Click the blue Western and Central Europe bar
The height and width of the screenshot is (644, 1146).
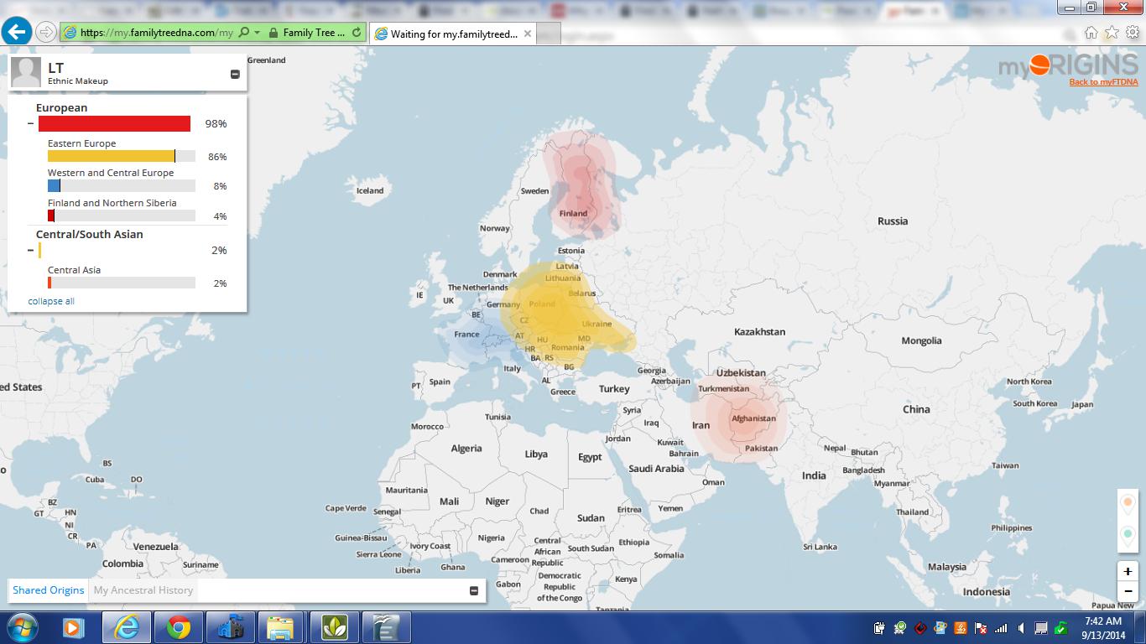[54, 186]
